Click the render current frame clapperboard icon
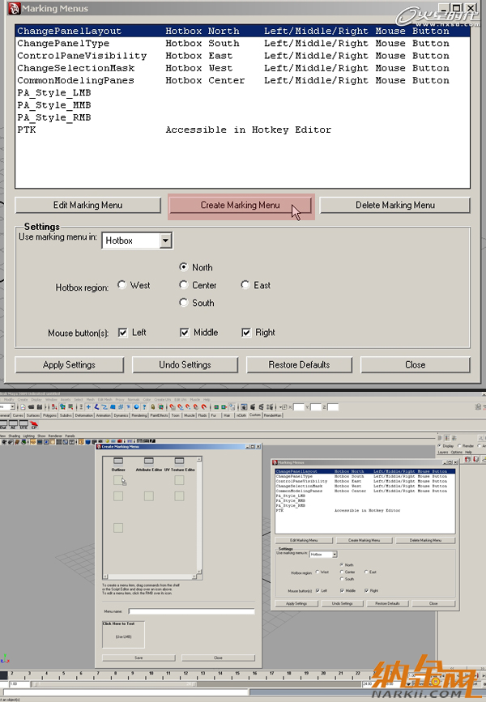Image resolution: width=486 pixels, height=702 pixels. pyautogui.click(x=253, y=407)
